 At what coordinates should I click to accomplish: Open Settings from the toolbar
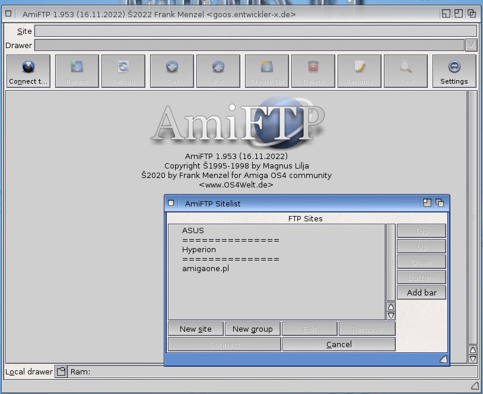[454, 71]
